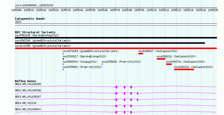This screenshot has height=115, width=224.
Task: Click the Cytogenetic Bands track title
Action: 30,19
